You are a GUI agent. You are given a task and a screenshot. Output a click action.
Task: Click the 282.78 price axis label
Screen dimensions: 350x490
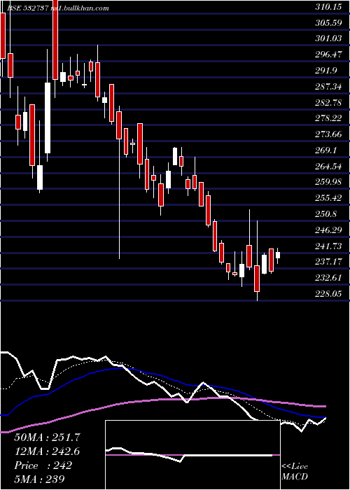point(328,102)
